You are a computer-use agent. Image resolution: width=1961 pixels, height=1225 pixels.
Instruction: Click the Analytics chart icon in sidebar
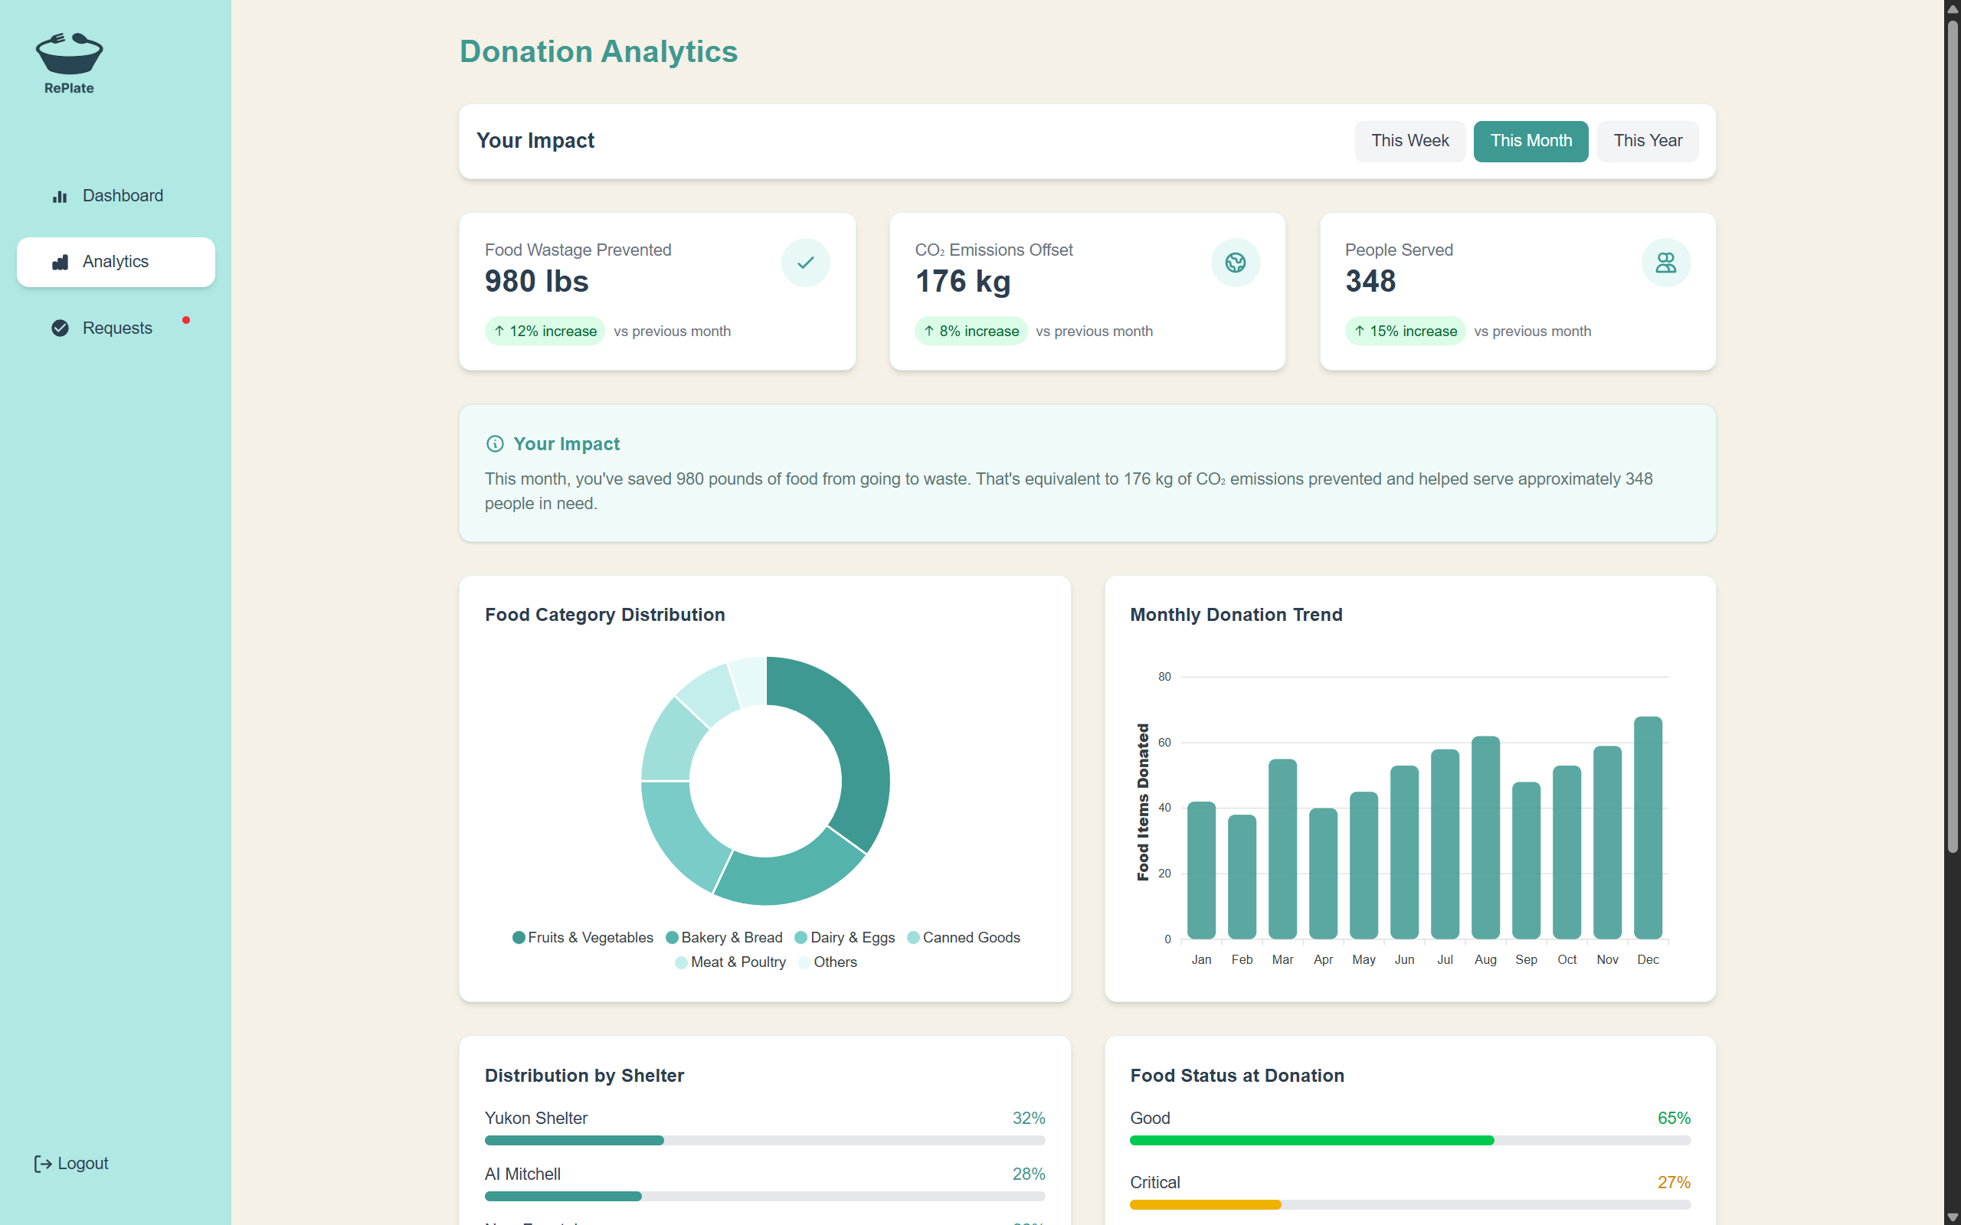click(x=60, y=262)
